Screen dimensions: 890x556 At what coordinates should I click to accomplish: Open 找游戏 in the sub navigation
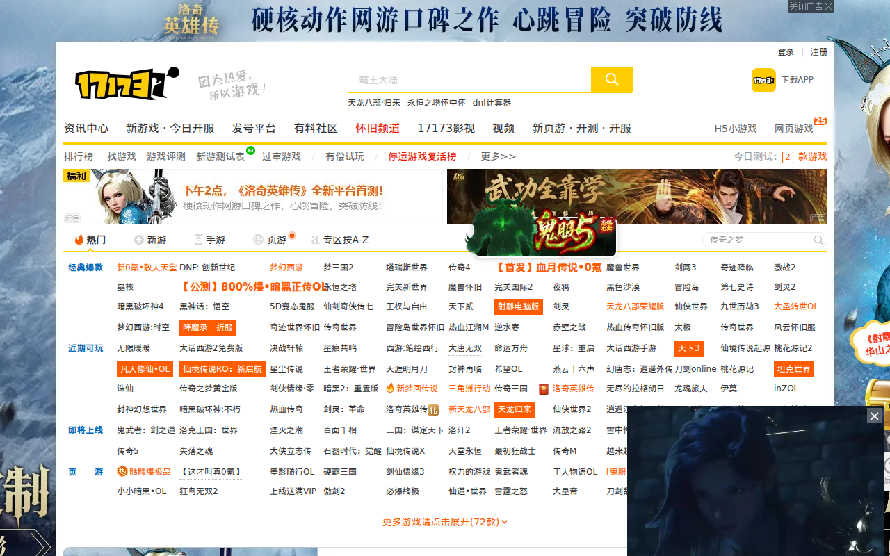[x=122, y=156]
